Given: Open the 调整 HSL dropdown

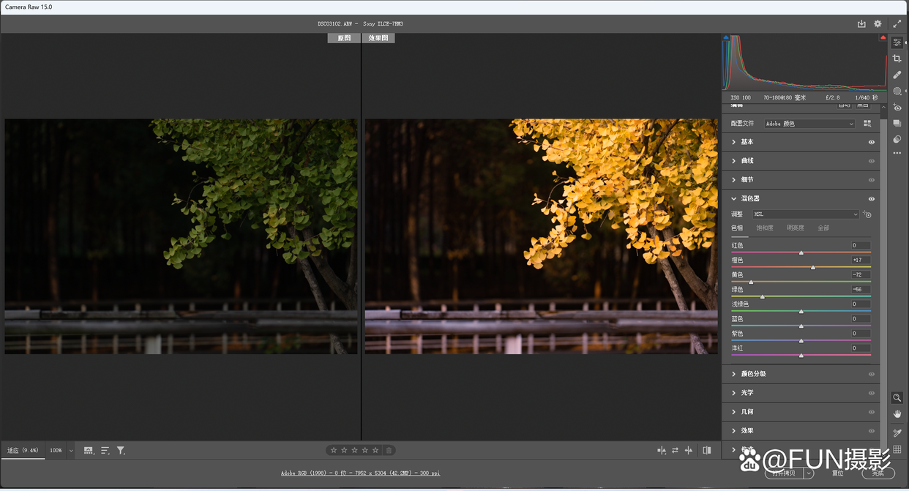Looking at the screenshot, I should click(x=805, y=214).
